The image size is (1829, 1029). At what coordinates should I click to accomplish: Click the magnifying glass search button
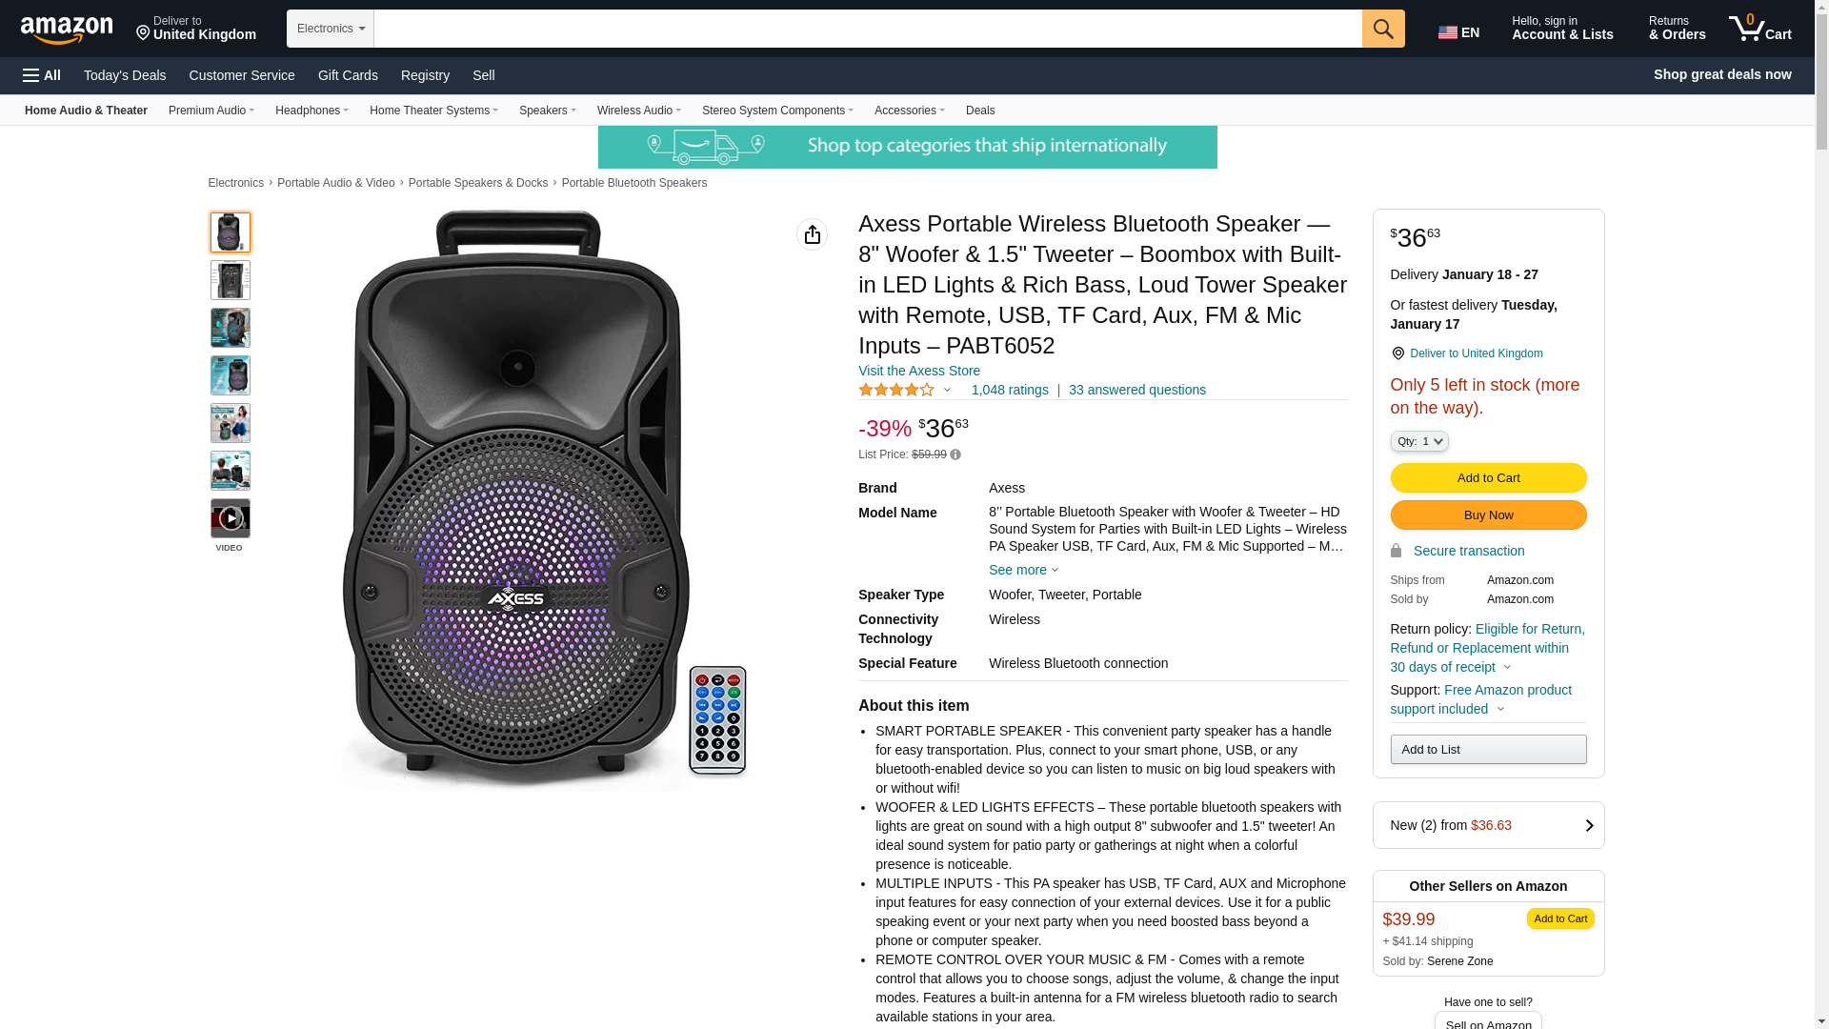(x=1383, y=29)
